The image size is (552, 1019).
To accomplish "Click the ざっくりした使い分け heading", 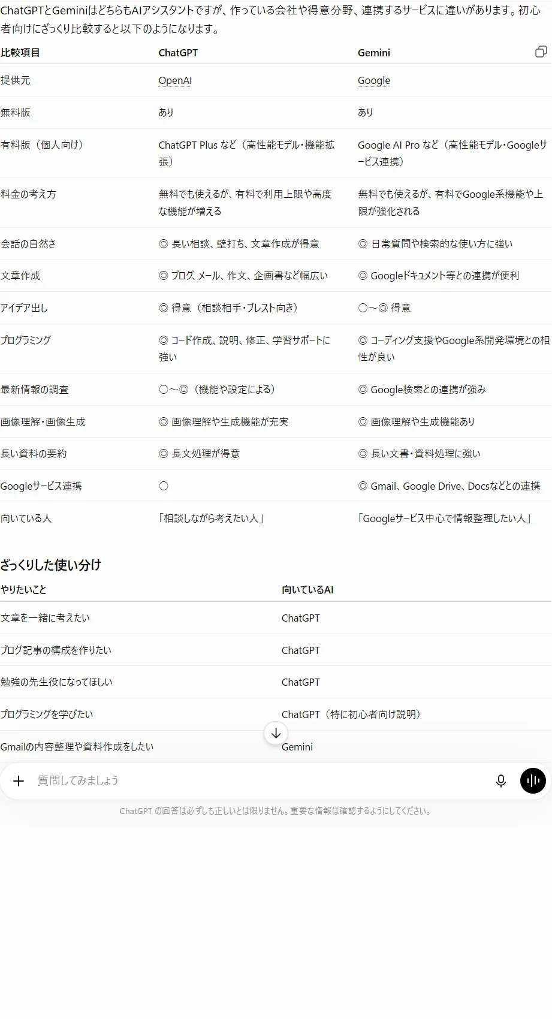I will click(51, 565).
